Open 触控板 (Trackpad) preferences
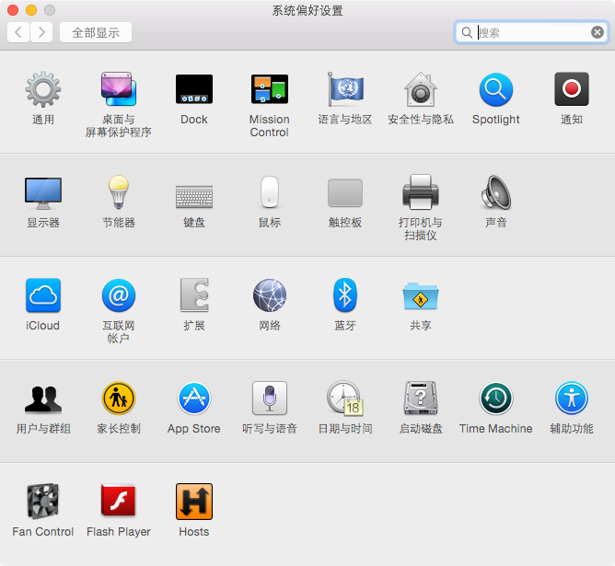The height and width of the screenshot is (566, 615). [x=345, y=192]
